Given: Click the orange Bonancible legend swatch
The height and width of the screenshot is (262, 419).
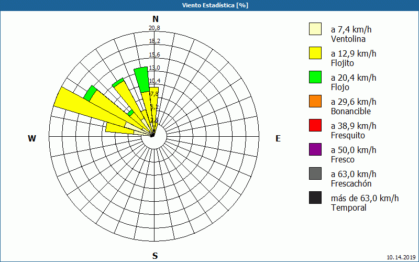Looking at the screenshot, I should 315,101.
